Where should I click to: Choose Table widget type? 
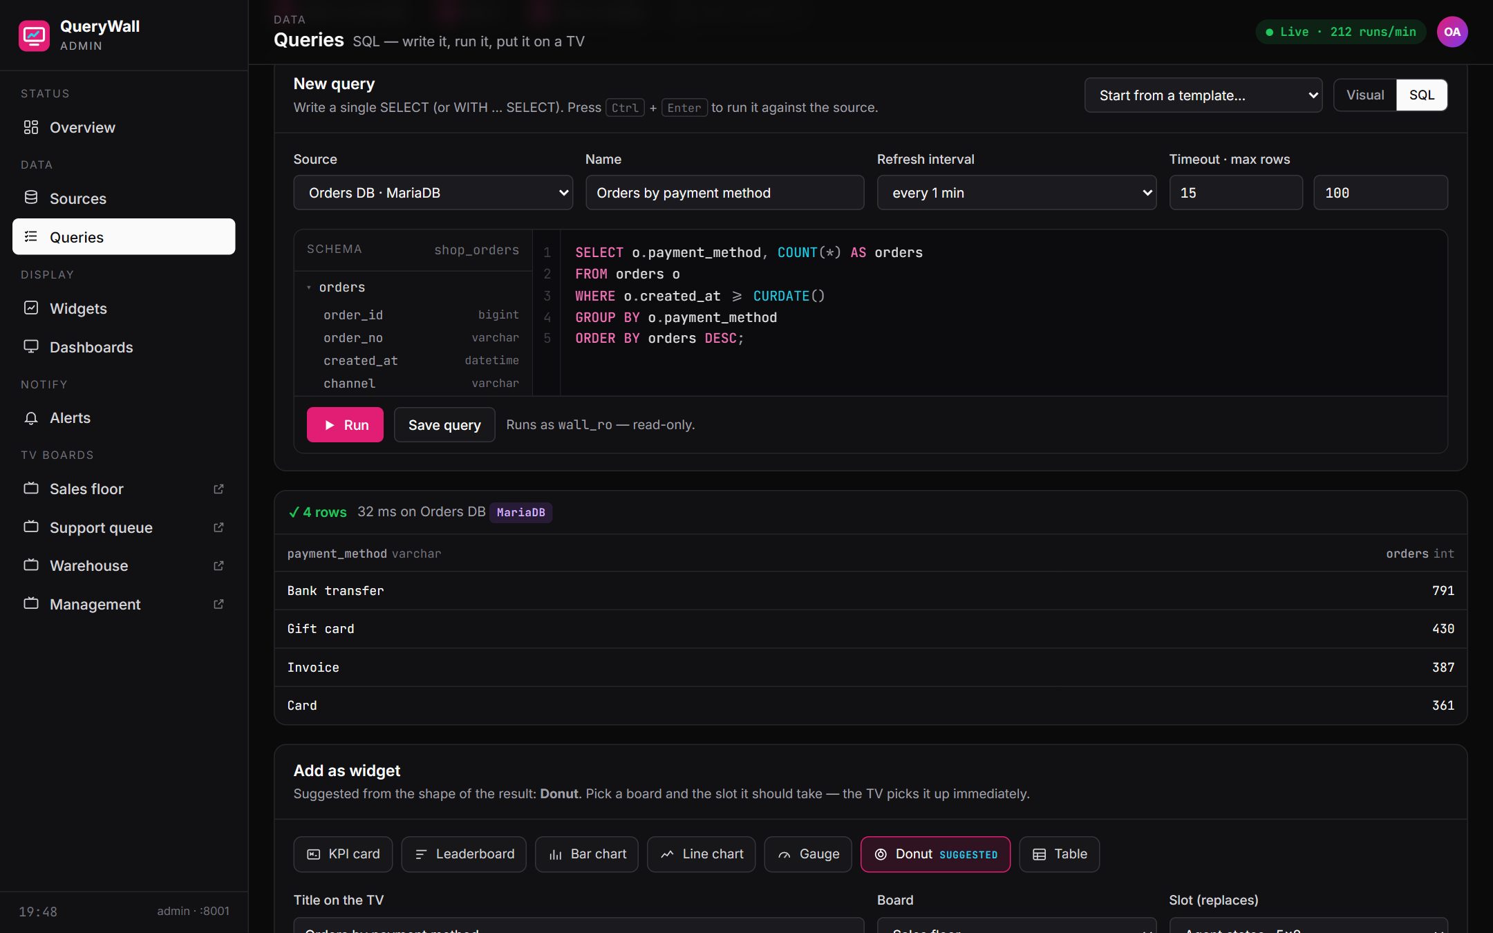[1060, 854]
